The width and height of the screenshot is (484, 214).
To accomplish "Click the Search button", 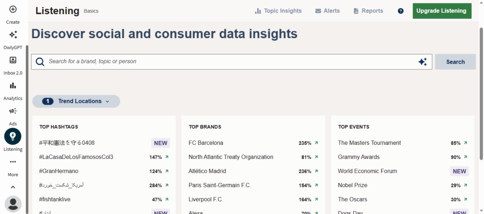I will 455,62.
